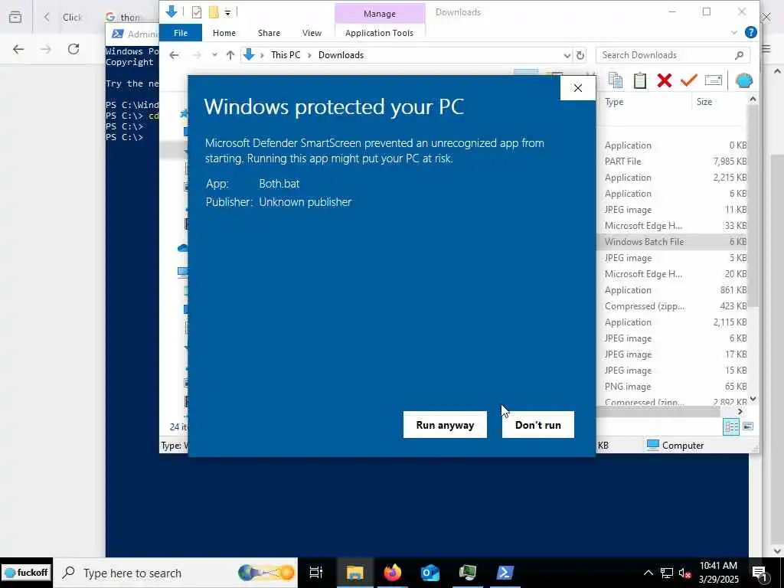The image size is (784, 588).
Task: Click the red X delete icon
Action: [x=664, y=80]
